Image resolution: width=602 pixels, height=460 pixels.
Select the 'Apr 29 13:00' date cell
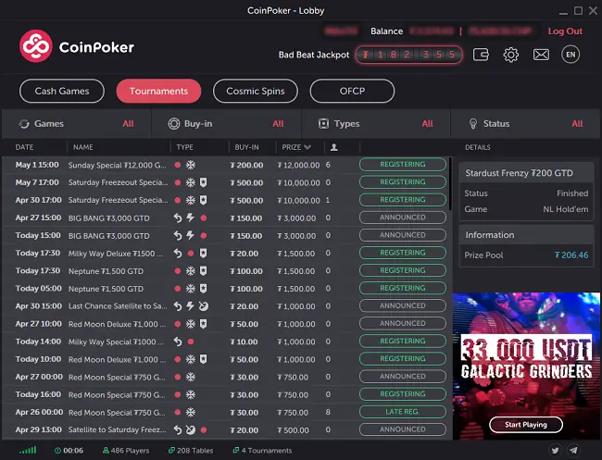tap(38, 429)
